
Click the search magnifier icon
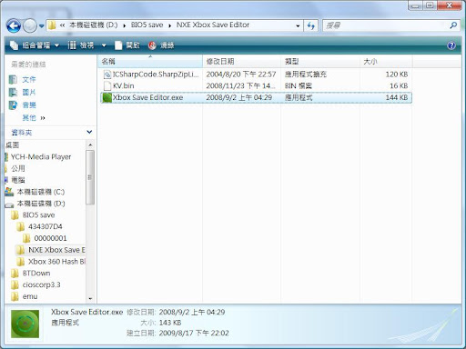pyautogui.click(x=453, y=25)
